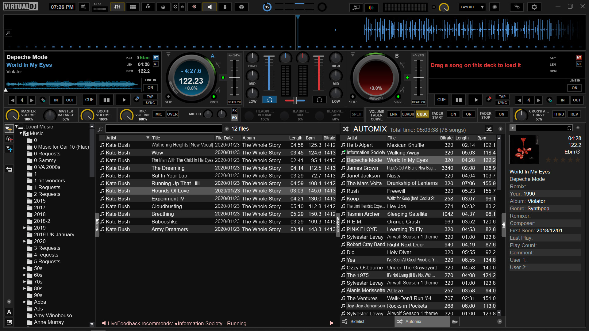Screen dimensions: 589x331
Task: Collapse the Local Music tree node
Action: click(x=16, y=126)
